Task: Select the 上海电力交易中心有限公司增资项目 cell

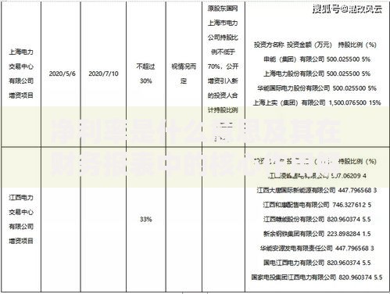Action: (21, 73)
